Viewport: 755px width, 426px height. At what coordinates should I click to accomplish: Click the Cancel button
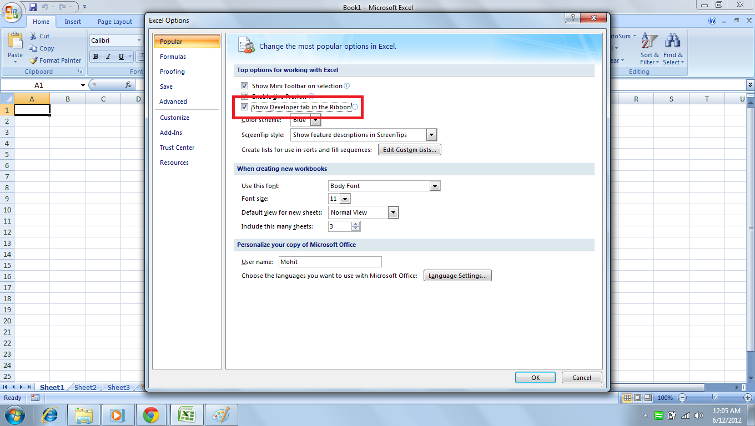tap(582, 377)
